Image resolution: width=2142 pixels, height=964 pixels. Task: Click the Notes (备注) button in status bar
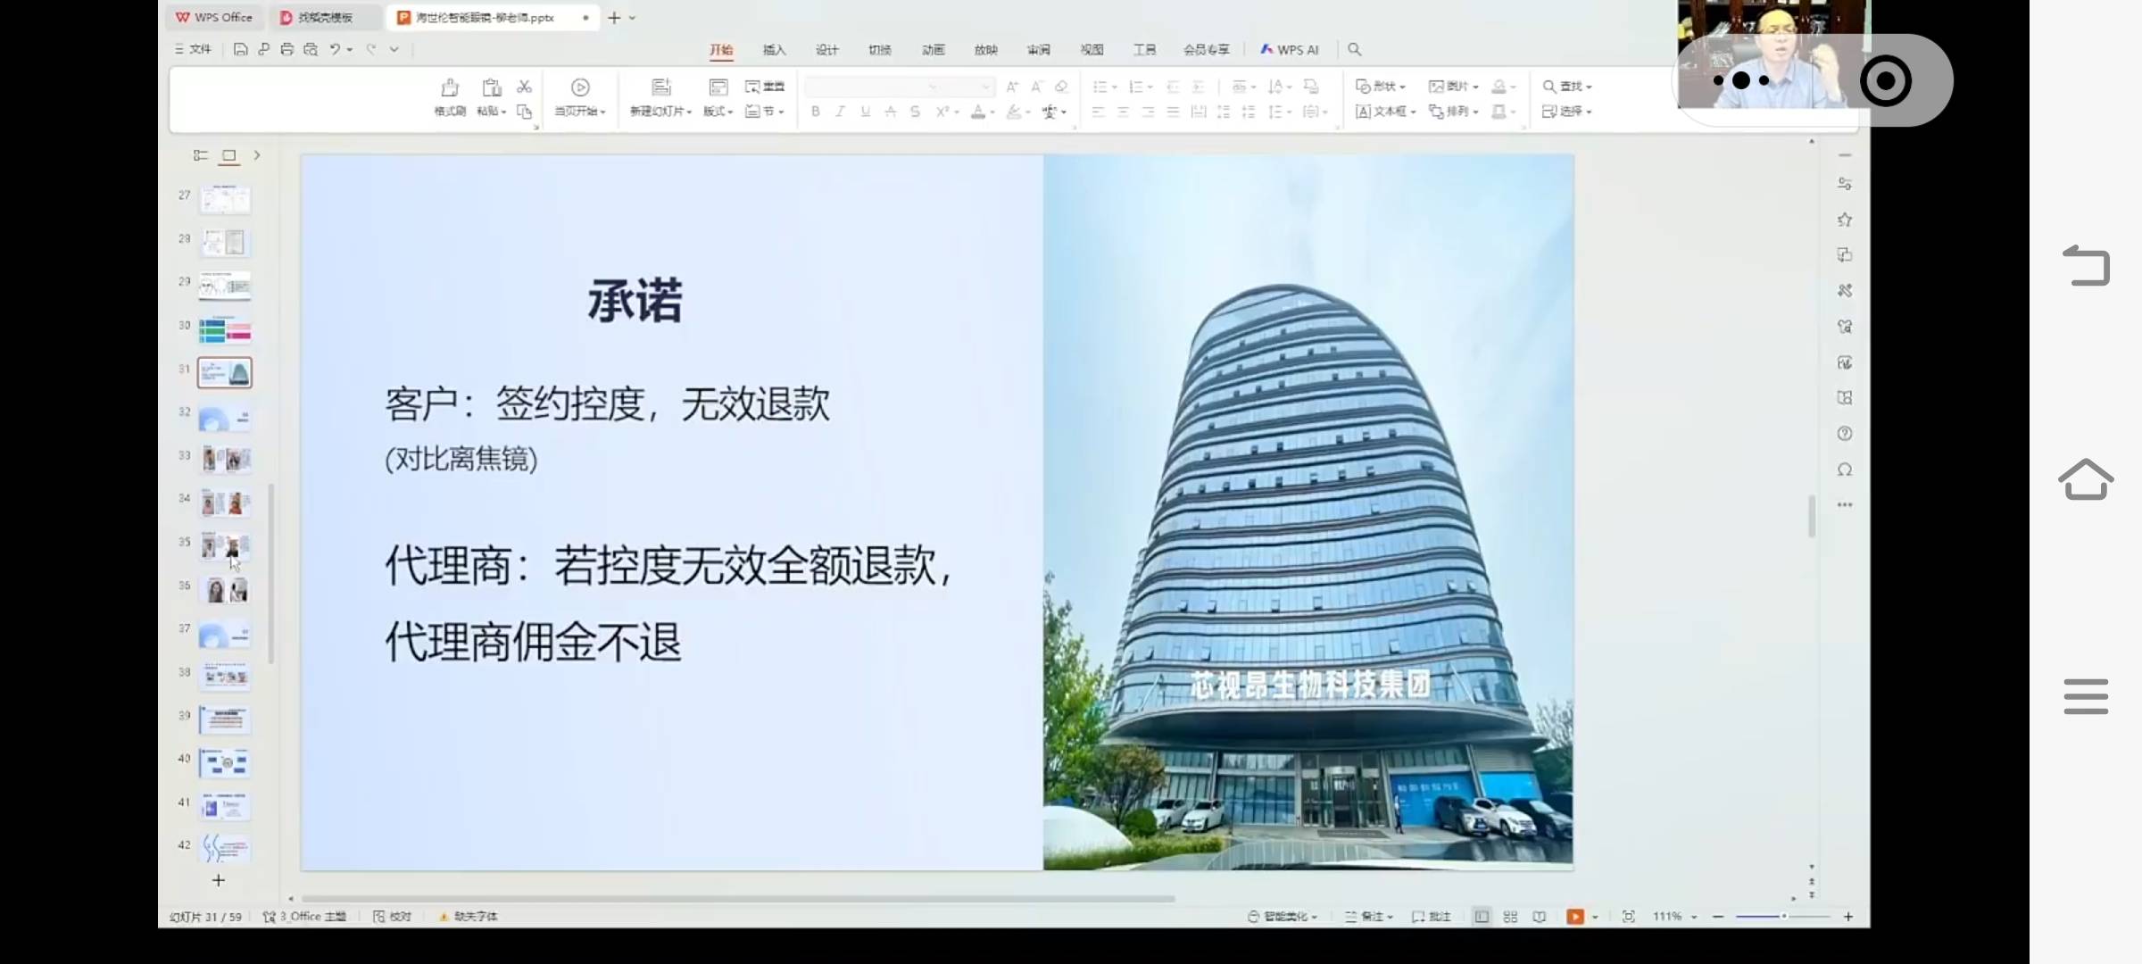click(x=1369, y=917)
